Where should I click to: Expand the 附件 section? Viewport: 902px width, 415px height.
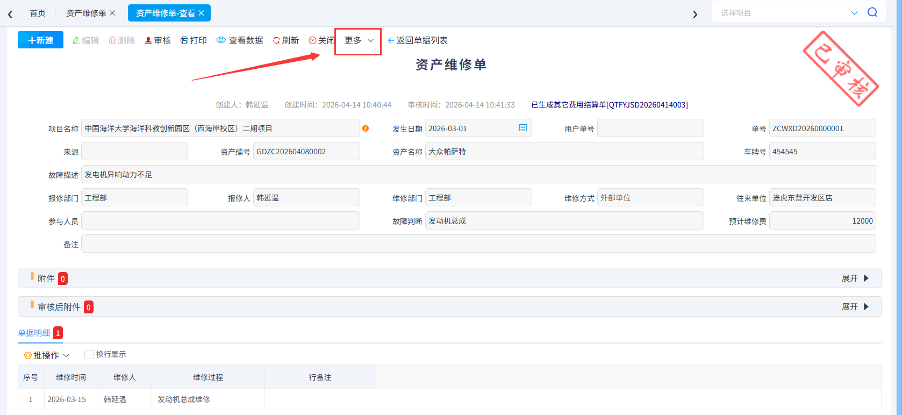coord(855,278)
